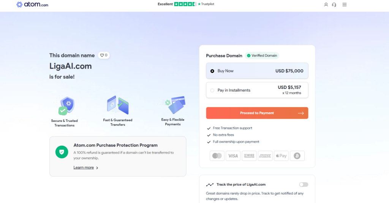Screen dimensions: 389x203
Task: Click the atom.com logo
Action: pyautogui.click(x=32, y=5)
